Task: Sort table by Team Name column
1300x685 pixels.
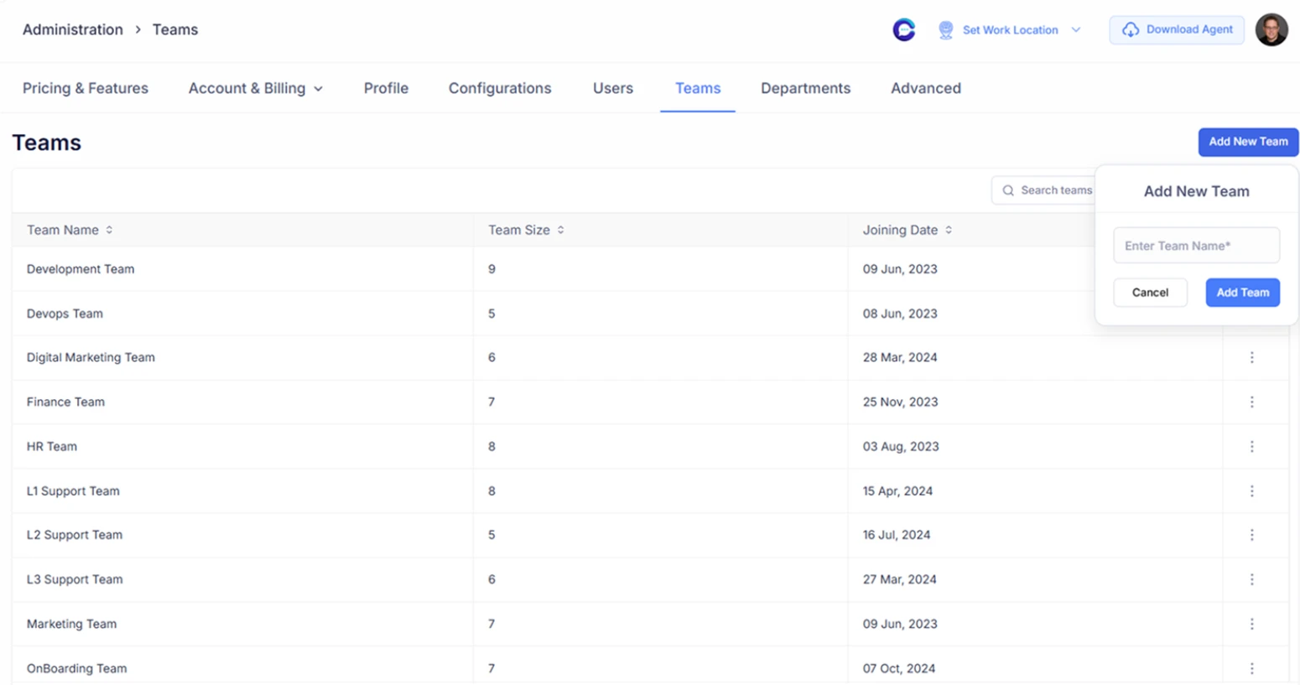Action: click(109, 230)
